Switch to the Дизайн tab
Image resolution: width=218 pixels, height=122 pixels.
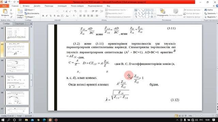pos(37,6)
